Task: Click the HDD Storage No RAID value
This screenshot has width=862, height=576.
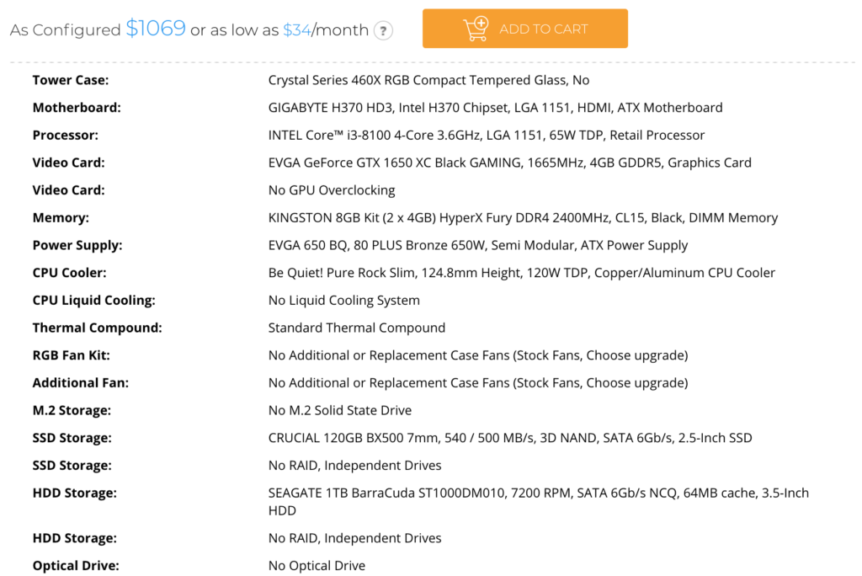Action: [354, 538]
